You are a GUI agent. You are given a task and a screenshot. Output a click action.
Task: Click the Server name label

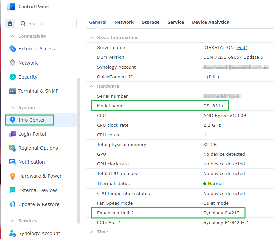(111, 47)
